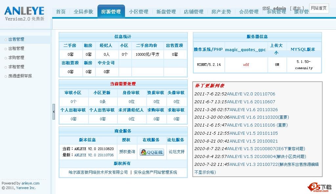Screen dimensions: 336x194
Task: Click the 退出 logout link
Action: [297, 8]
